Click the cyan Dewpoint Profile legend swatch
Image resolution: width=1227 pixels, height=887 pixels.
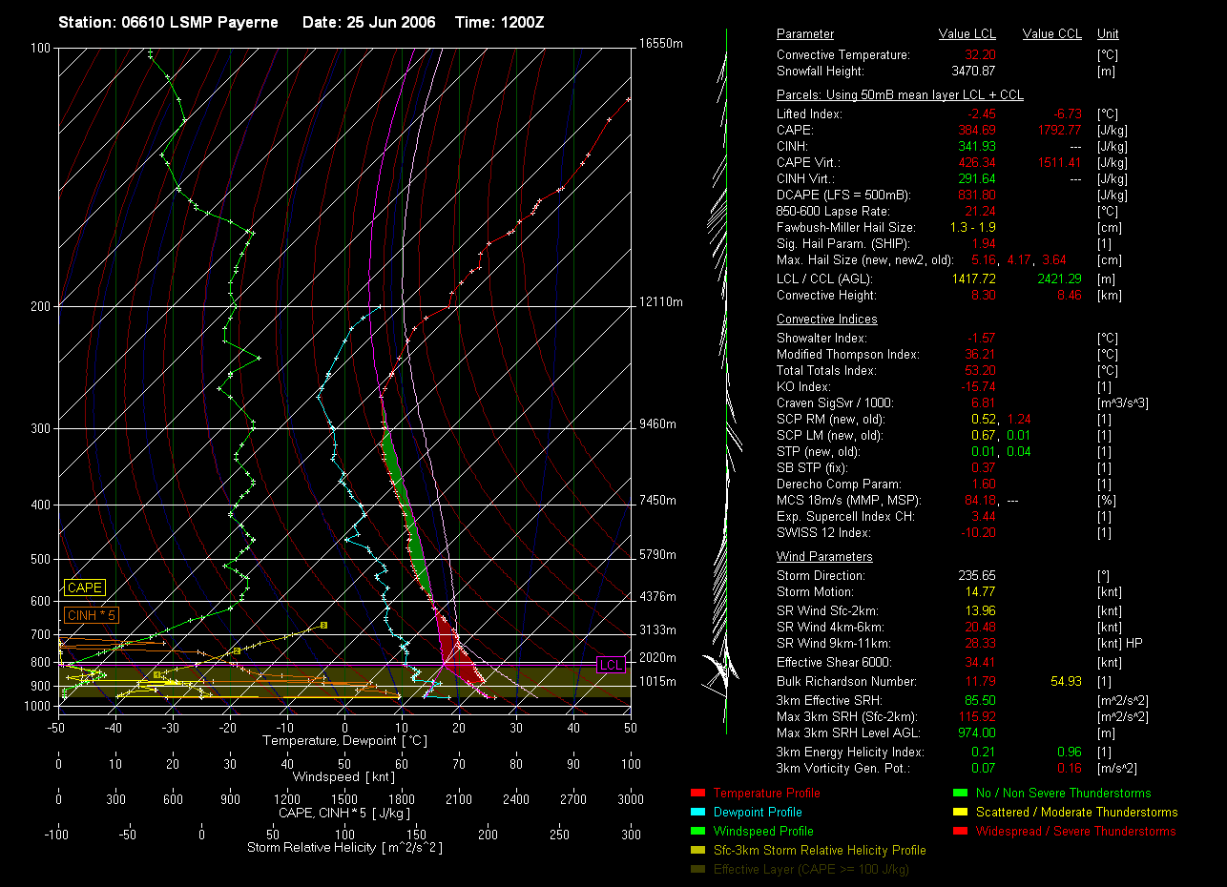coord(696,813)
